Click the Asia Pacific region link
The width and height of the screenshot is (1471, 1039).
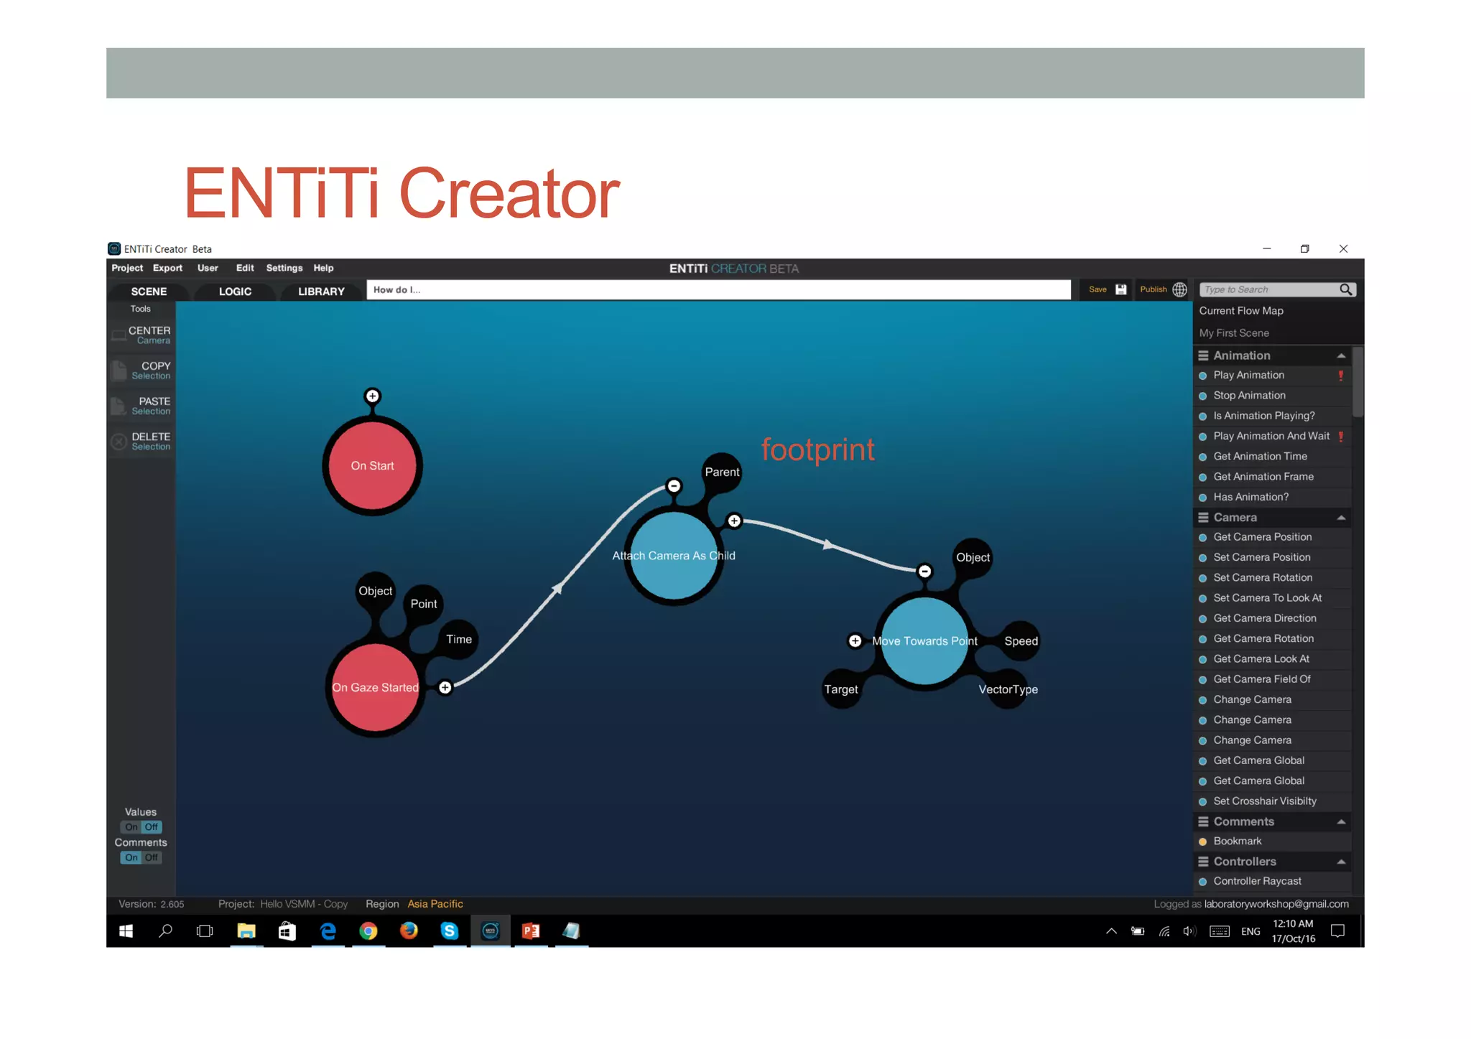(435, 904)
